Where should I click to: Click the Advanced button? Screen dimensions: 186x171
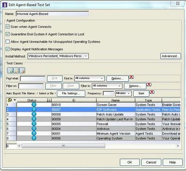[x=171, y=56]
